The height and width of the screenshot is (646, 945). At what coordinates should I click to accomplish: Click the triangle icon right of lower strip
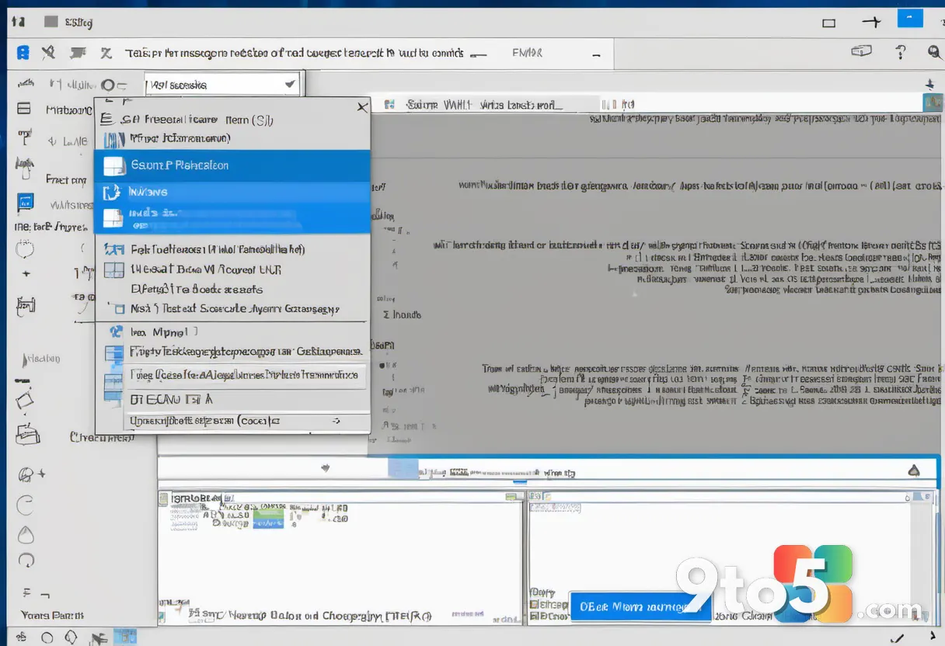pos(914,471)
